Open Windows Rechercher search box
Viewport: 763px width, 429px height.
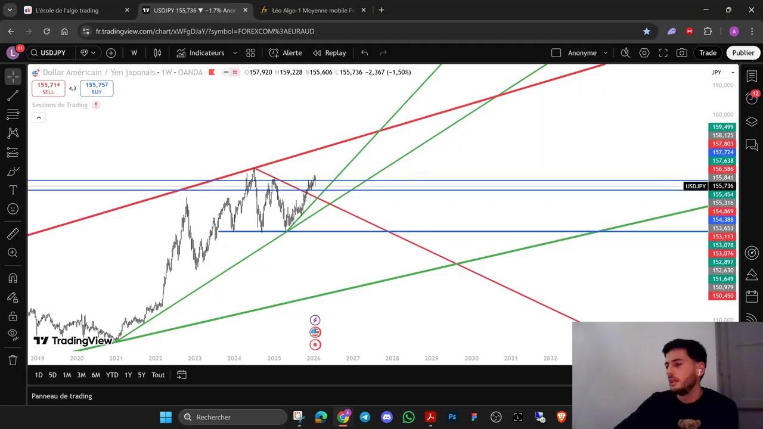point(233,417)
